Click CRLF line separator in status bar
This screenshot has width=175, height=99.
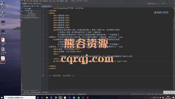(x=152, y=94)
